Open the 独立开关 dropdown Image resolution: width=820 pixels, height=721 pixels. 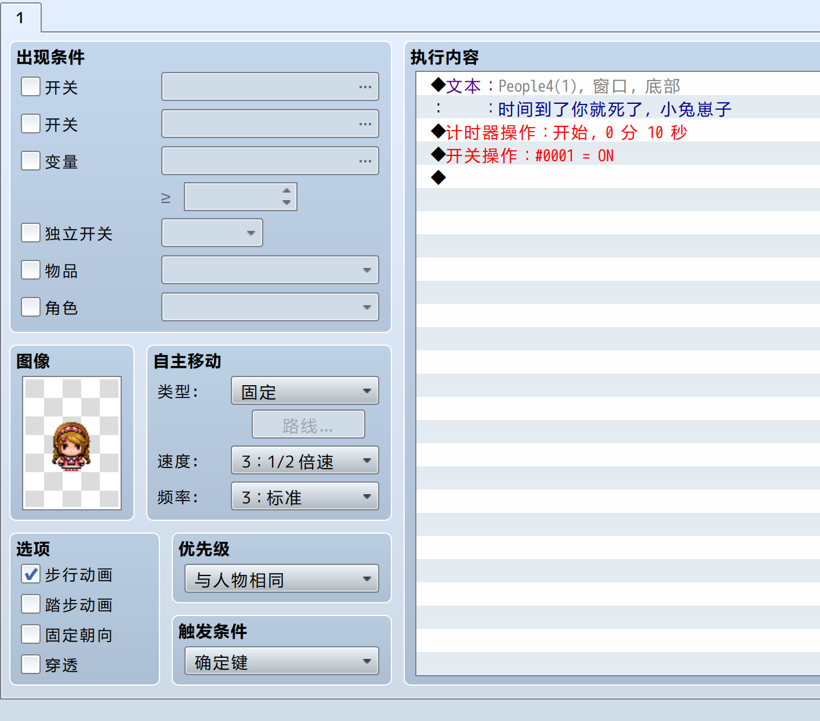(x=212, y=233)
